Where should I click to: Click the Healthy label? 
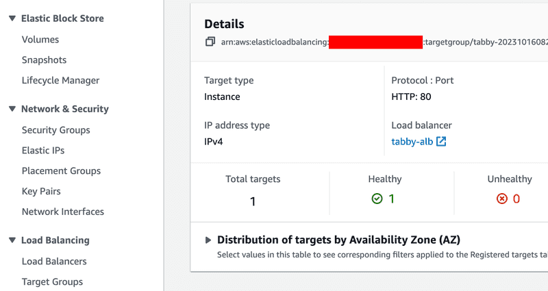(385, 179)
